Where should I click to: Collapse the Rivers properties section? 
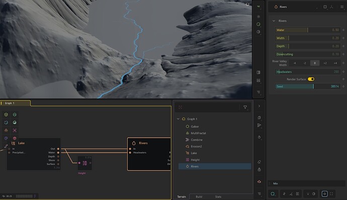point(274,21)
